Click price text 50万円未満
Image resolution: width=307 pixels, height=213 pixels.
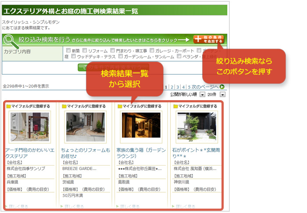tap(73, 195)
